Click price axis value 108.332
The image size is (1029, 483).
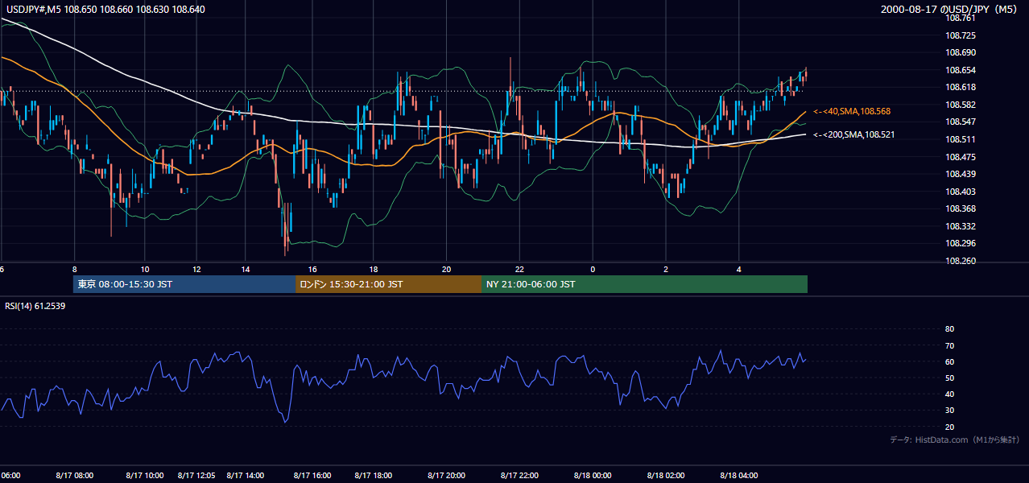960,226
